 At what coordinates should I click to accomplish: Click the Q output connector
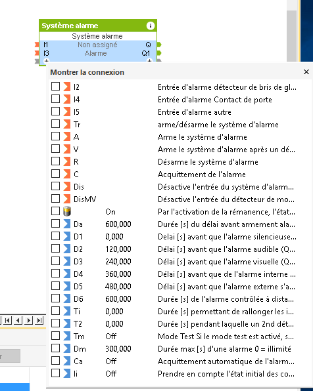(159, 45)
